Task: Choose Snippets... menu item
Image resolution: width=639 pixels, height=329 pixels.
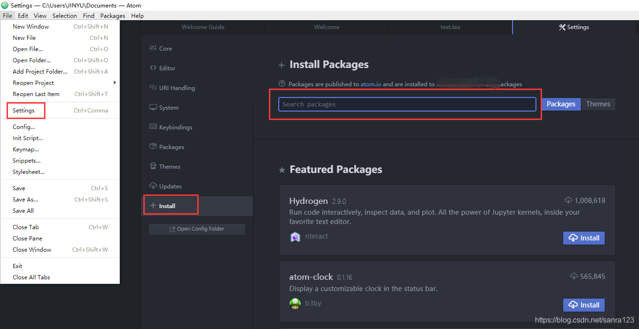Action: click(x=60, y=161)
